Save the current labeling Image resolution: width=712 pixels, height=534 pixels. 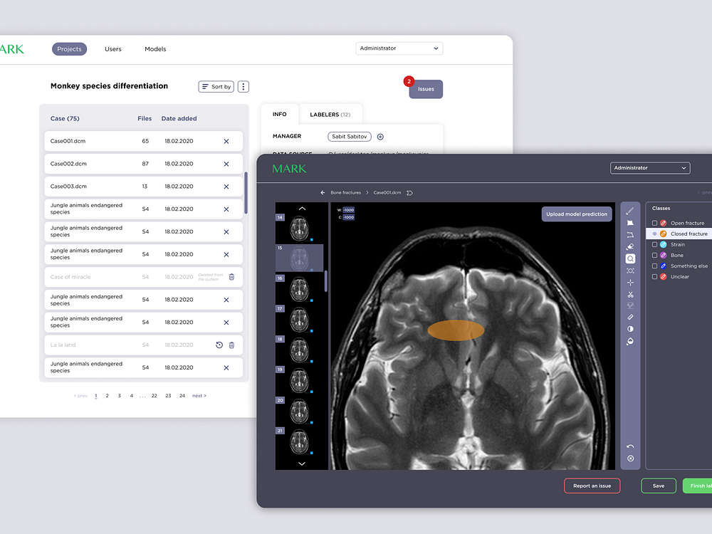click(659, 486)
